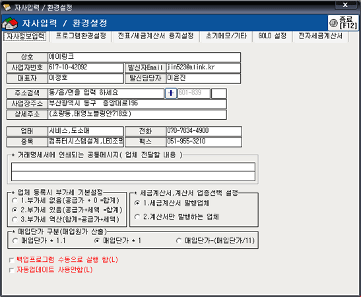This screenshot has width=361, height=297.
Task: Switch to the 프로그램환경설정 tab
Action: pos(81,36)
